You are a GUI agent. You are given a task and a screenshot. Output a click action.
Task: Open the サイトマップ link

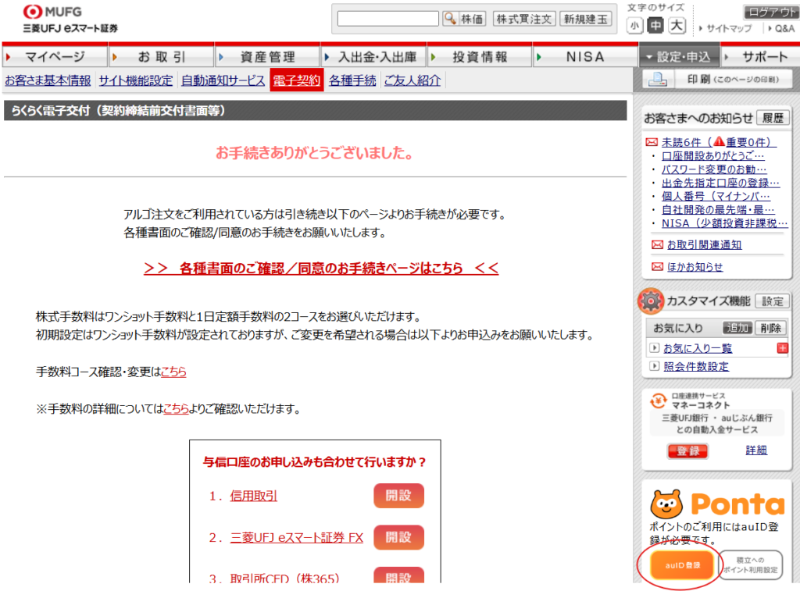coord(729,29)
